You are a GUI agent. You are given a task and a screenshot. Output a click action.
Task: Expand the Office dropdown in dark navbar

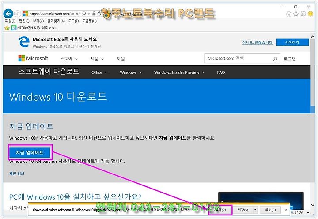click(99, 72)
